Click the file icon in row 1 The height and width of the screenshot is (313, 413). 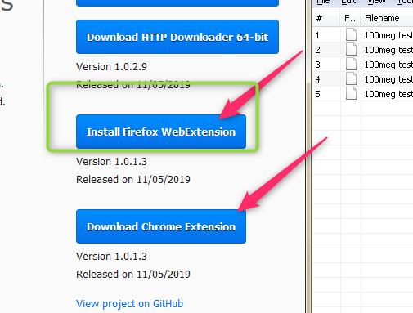click(351, 35)
